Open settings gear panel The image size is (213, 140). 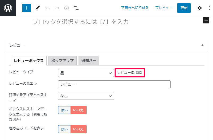click(x=199, y=8)
